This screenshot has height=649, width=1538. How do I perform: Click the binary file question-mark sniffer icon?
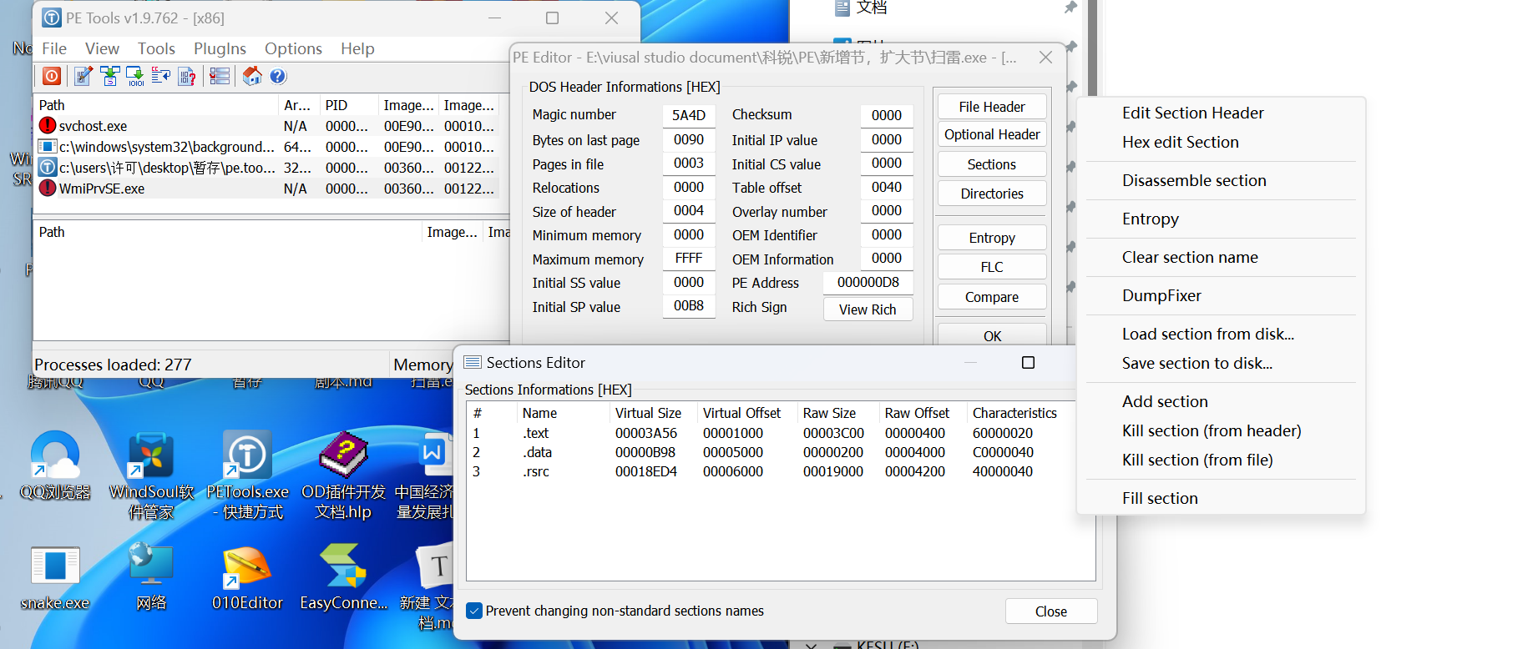pos(187,77)
